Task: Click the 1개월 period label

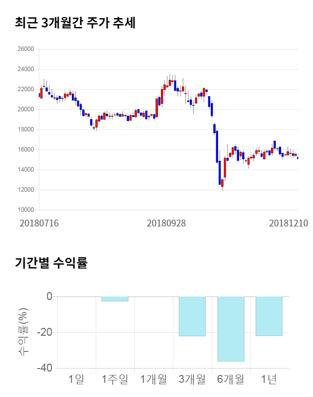Action: pos(154,379)
